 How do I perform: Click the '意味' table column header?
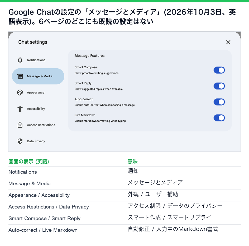click(x=133, y=162)
